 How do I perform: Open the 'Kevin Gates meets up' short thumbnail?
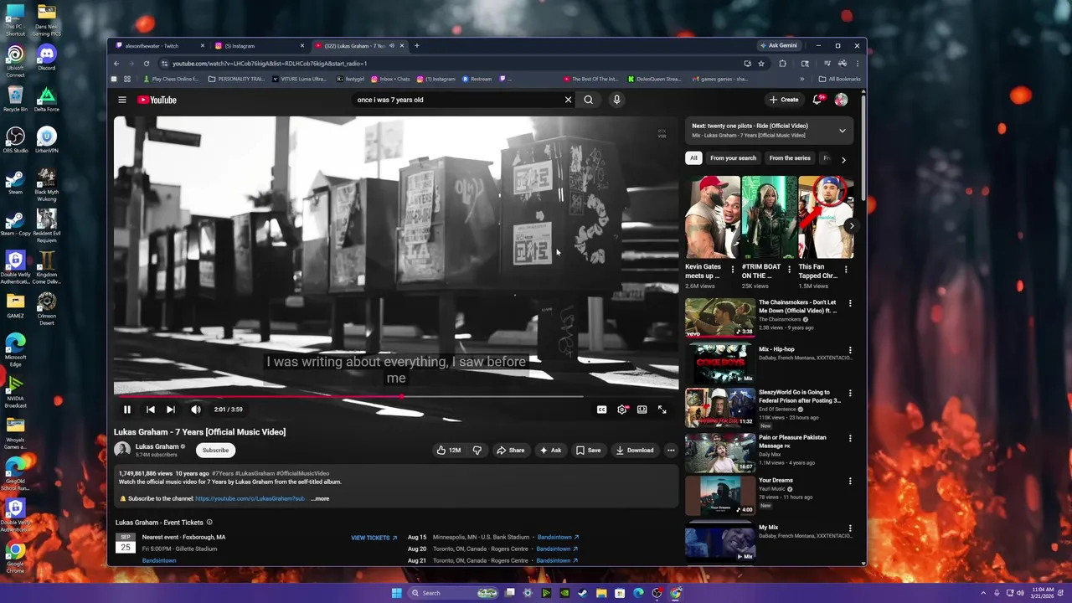713,217
